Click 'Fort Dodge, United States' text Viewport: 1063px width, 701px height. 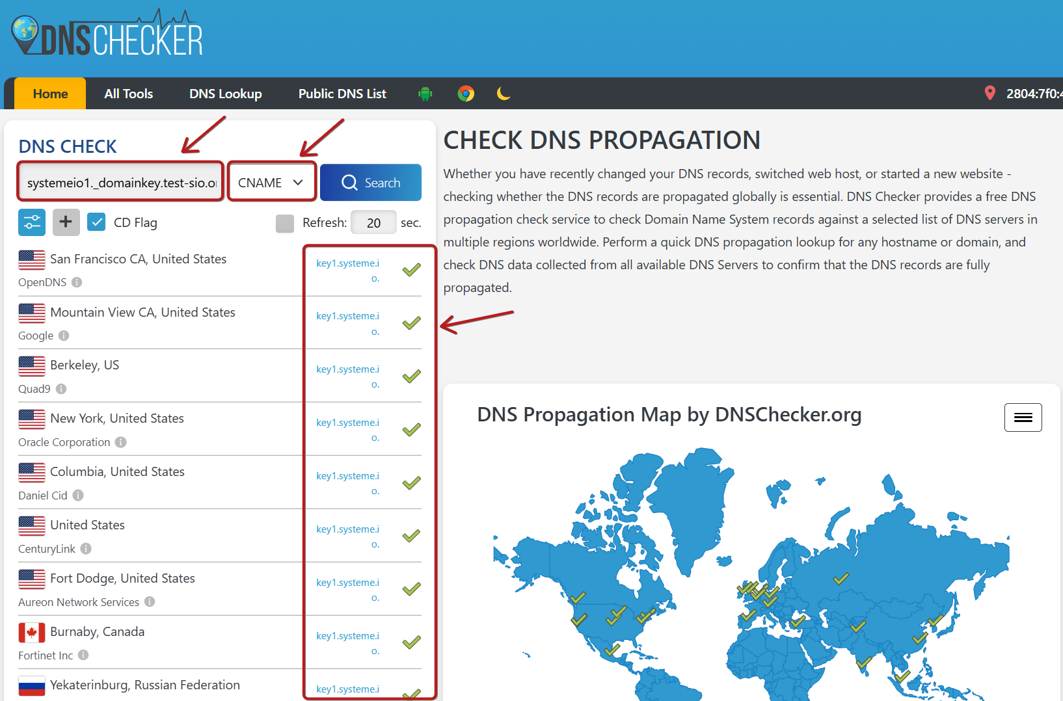(122, 579)
